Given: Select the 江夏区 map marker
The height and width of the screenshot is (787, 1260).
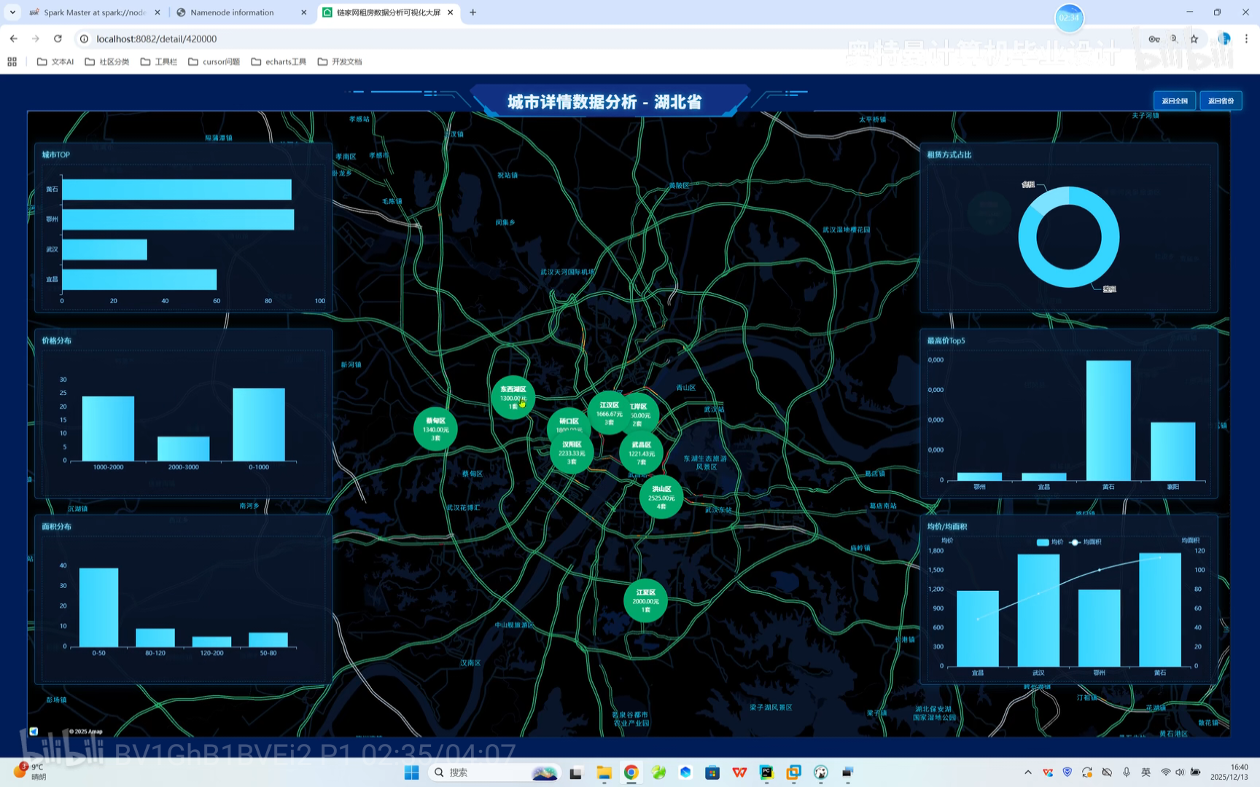Looking at the screenshot, I should pos(645,600).
